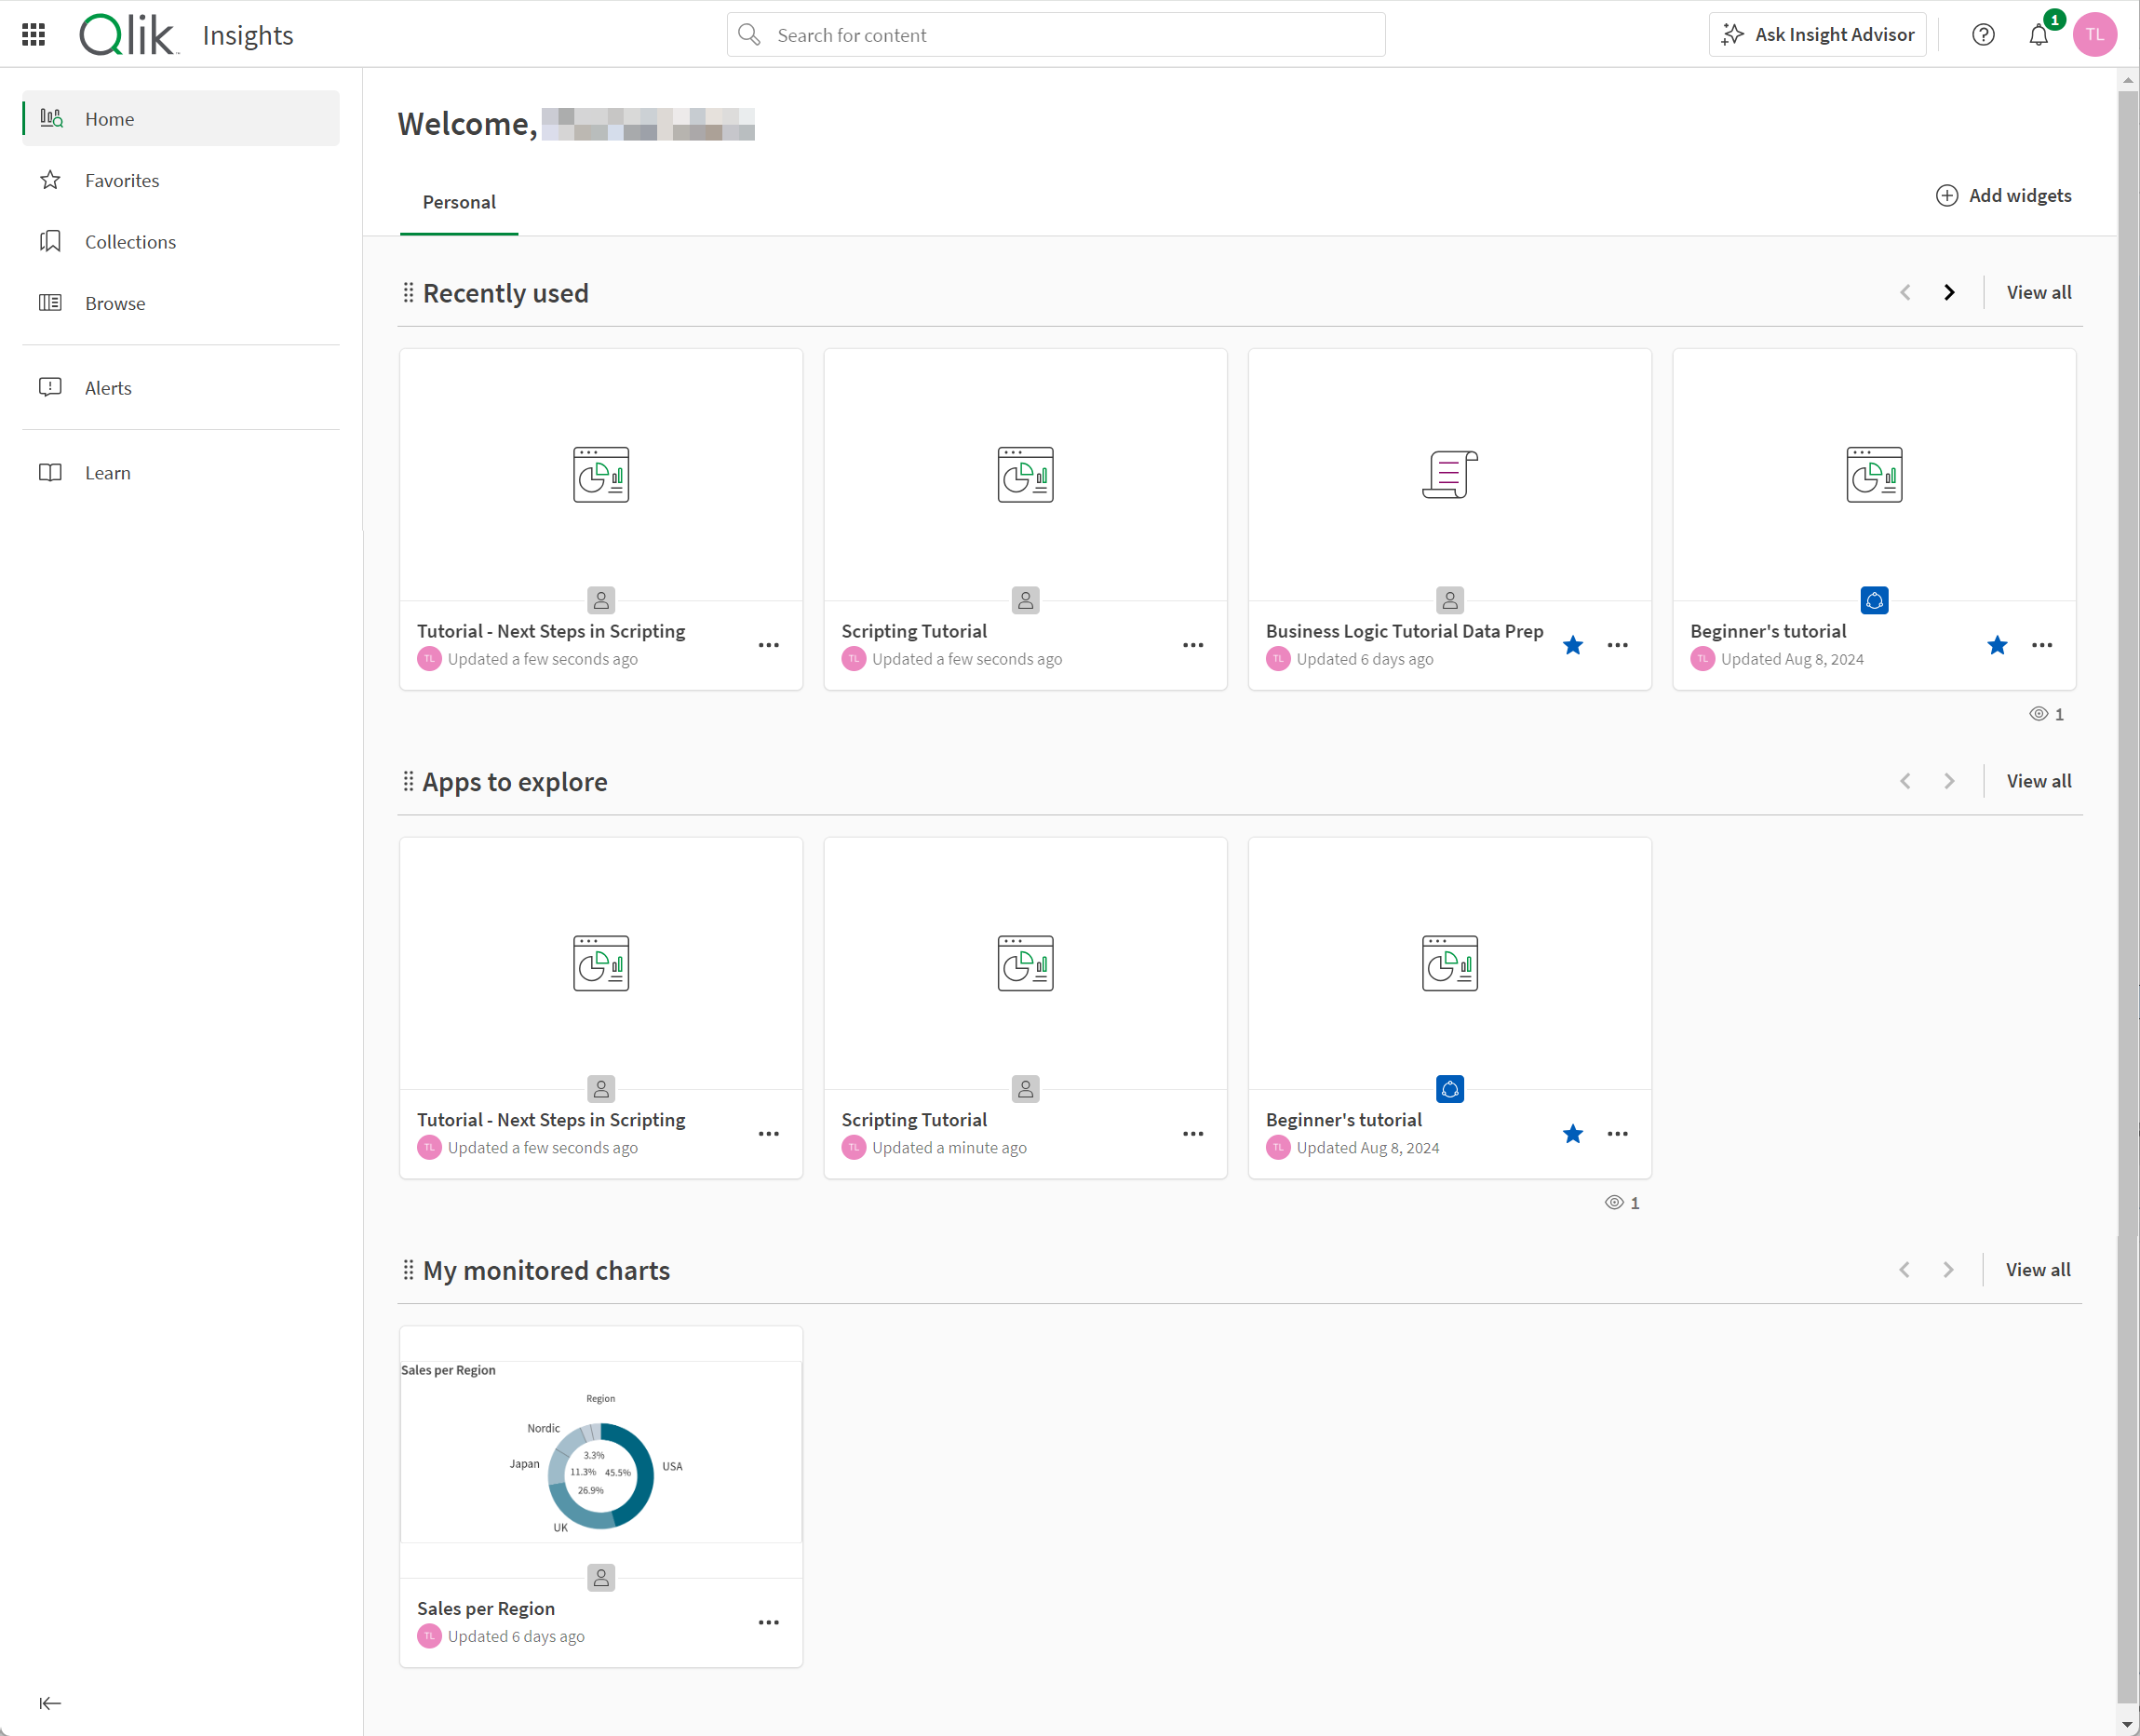View all Recently used items
The image size is (2140, 1736).
click(2039, 292)
